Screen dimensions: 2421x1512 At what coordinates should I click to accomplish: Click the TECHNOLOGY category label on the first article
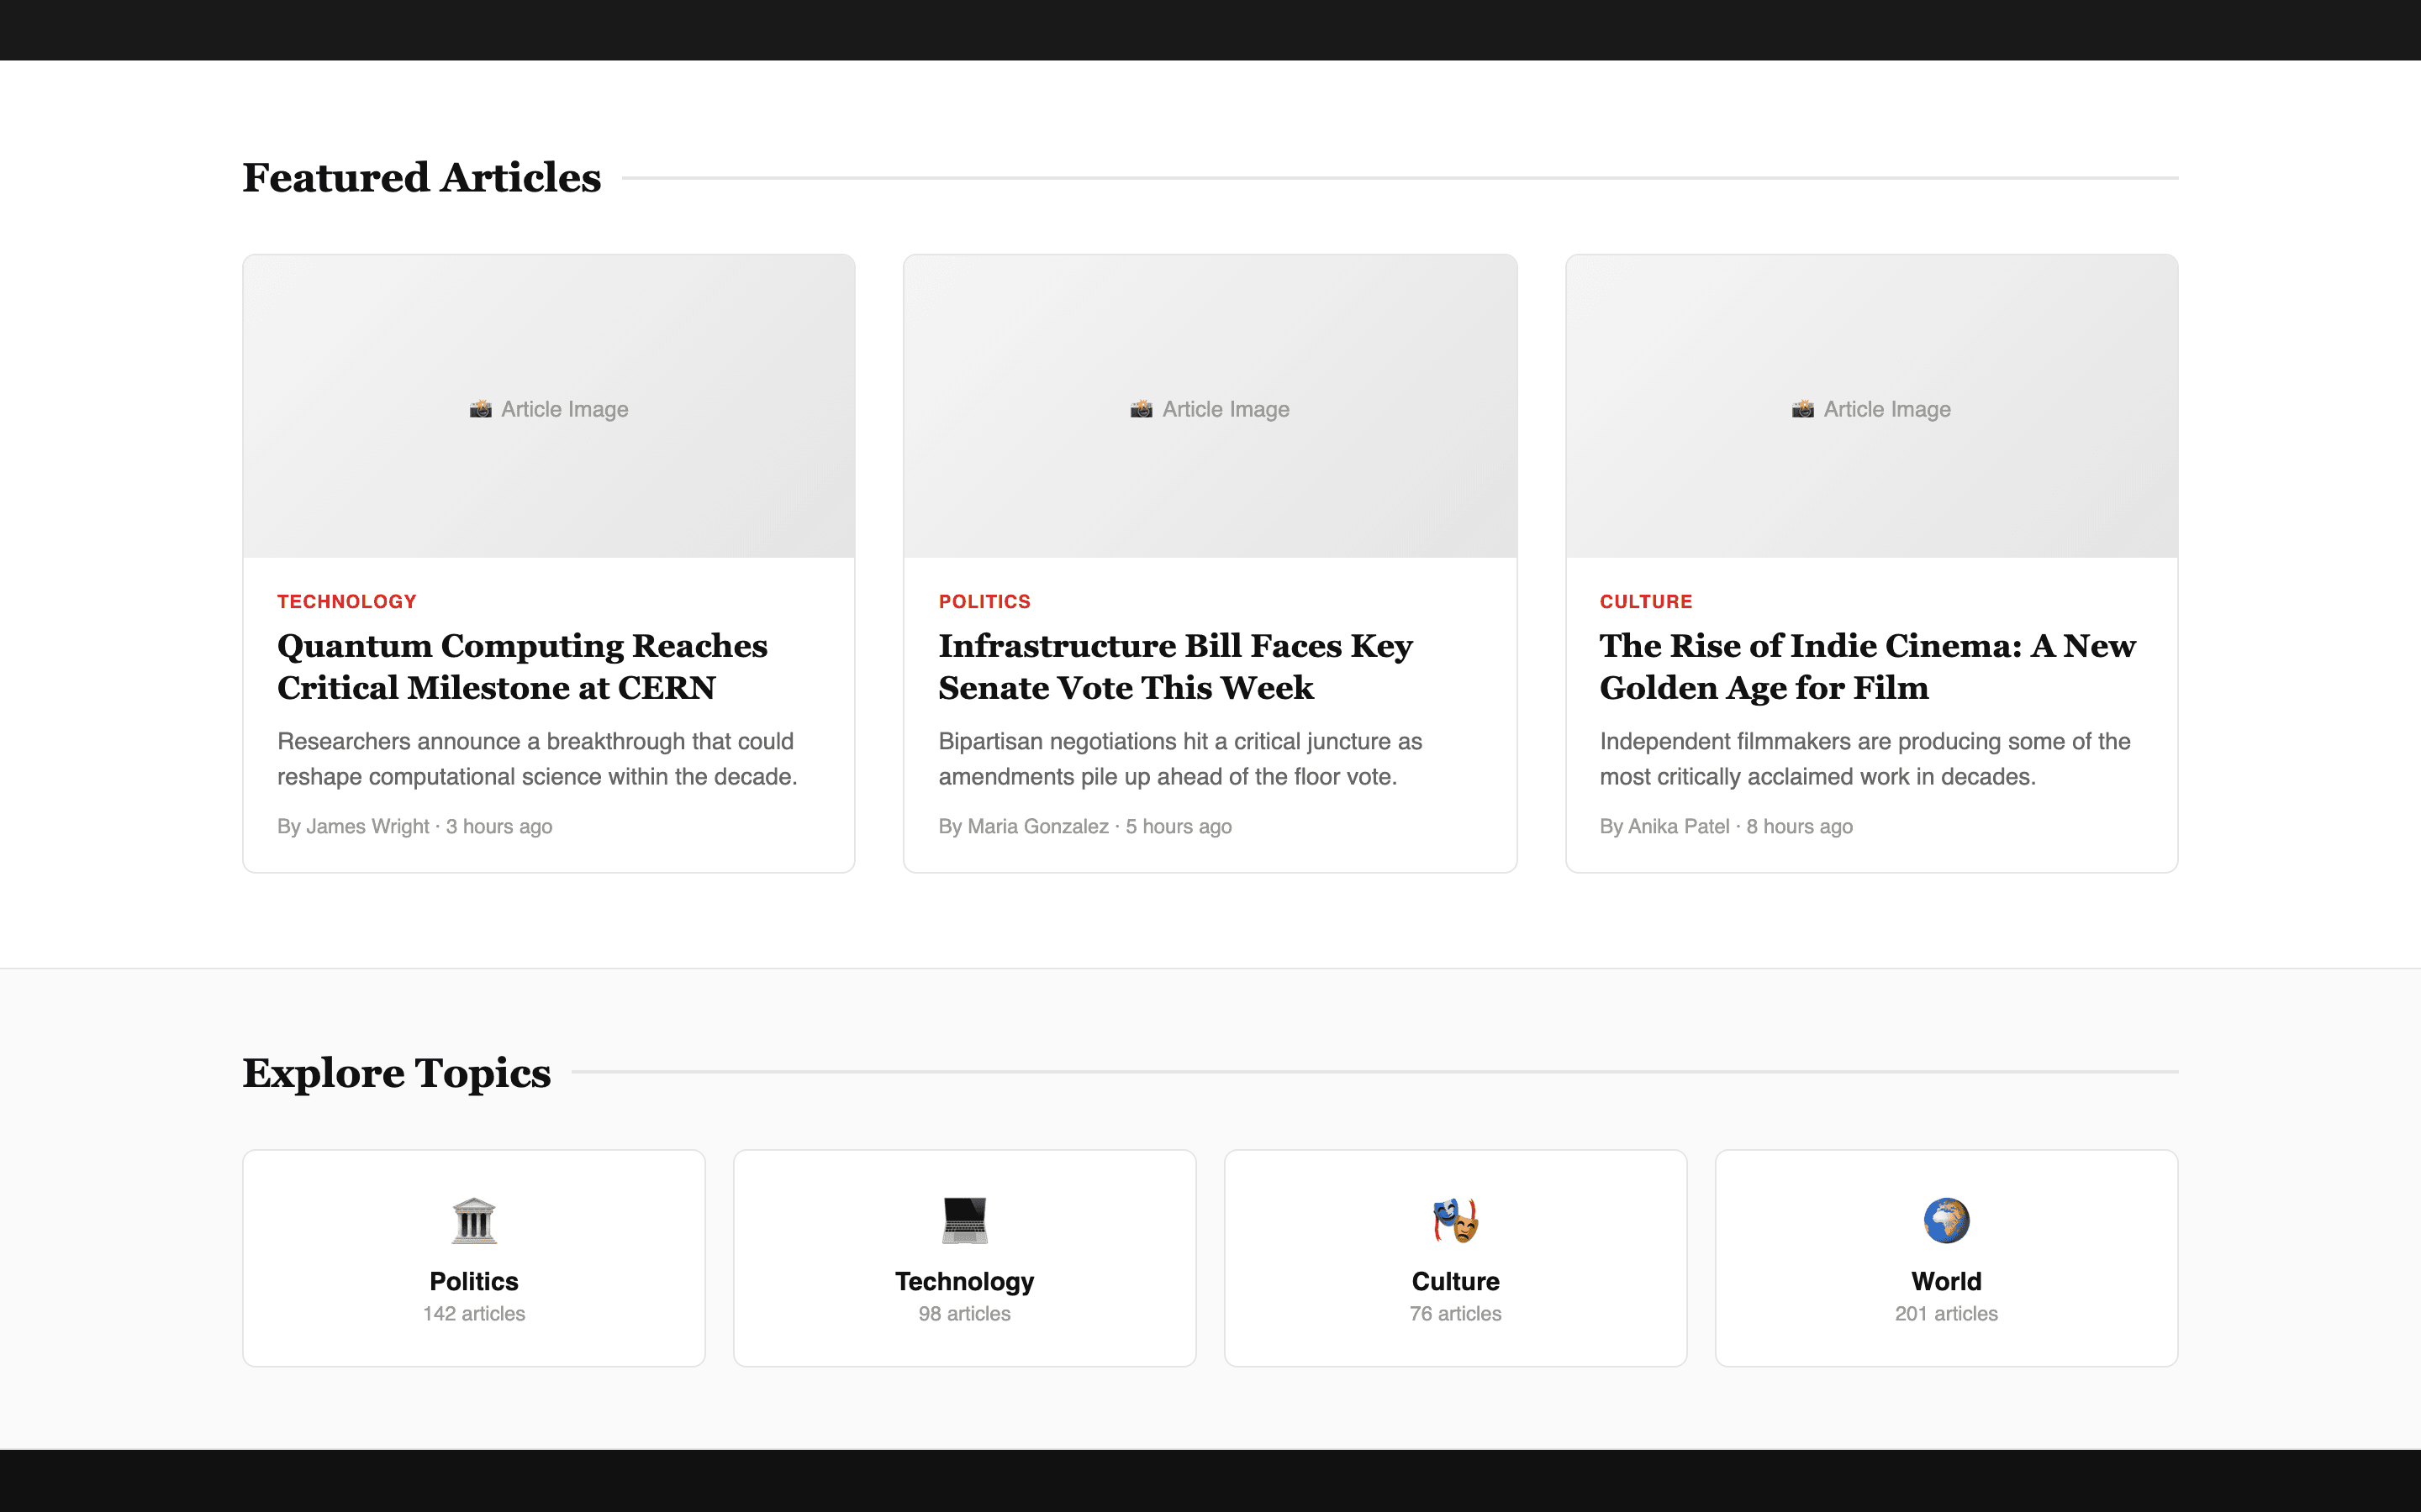346,601
